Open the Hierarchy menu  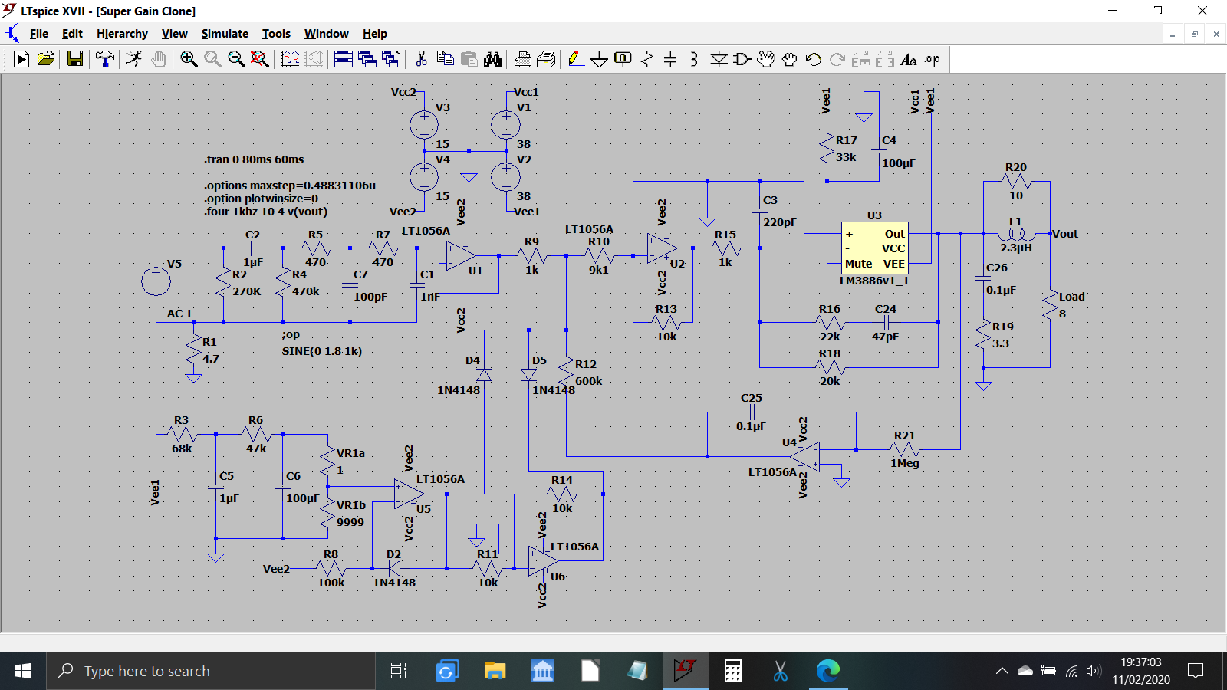tap(122, 34)
